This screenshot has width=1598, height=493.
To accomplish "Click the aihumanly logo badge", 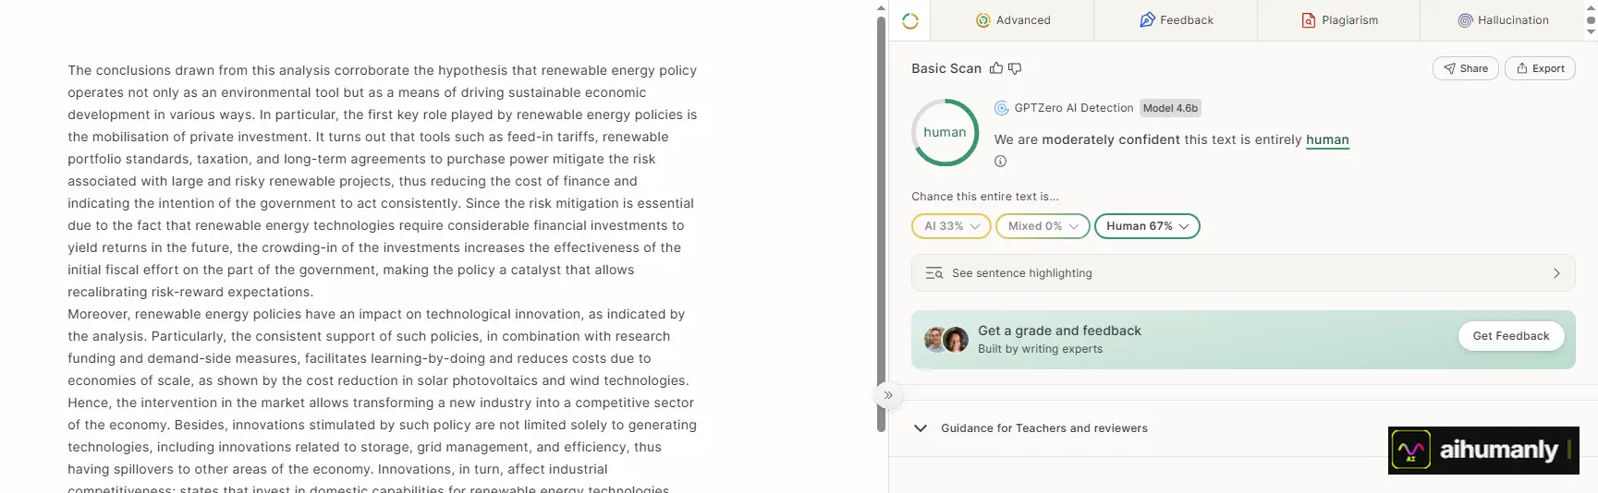I will coord(1483,451).
